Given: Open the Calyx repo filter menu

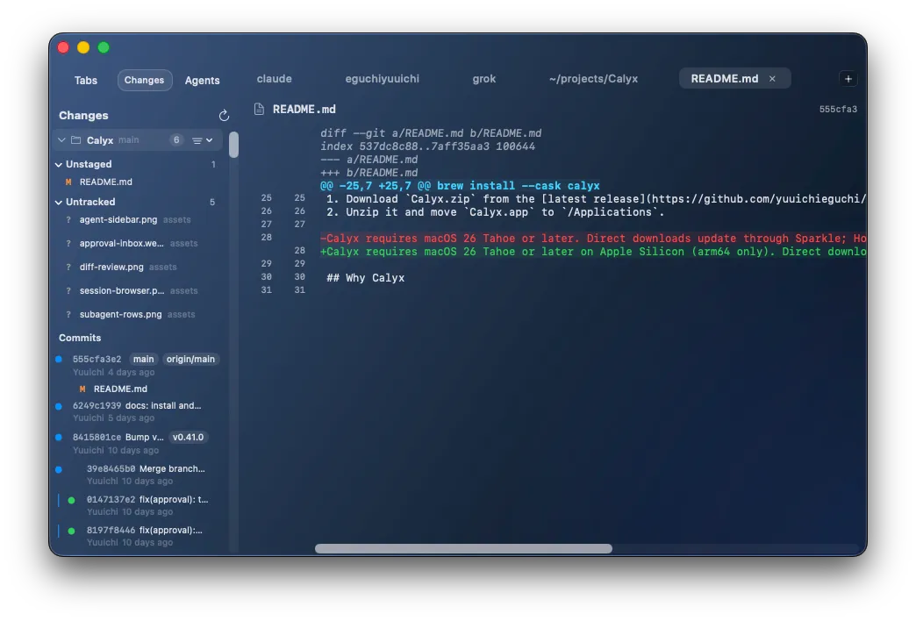Looking at the screenshot, I should [x=203, y=140].
